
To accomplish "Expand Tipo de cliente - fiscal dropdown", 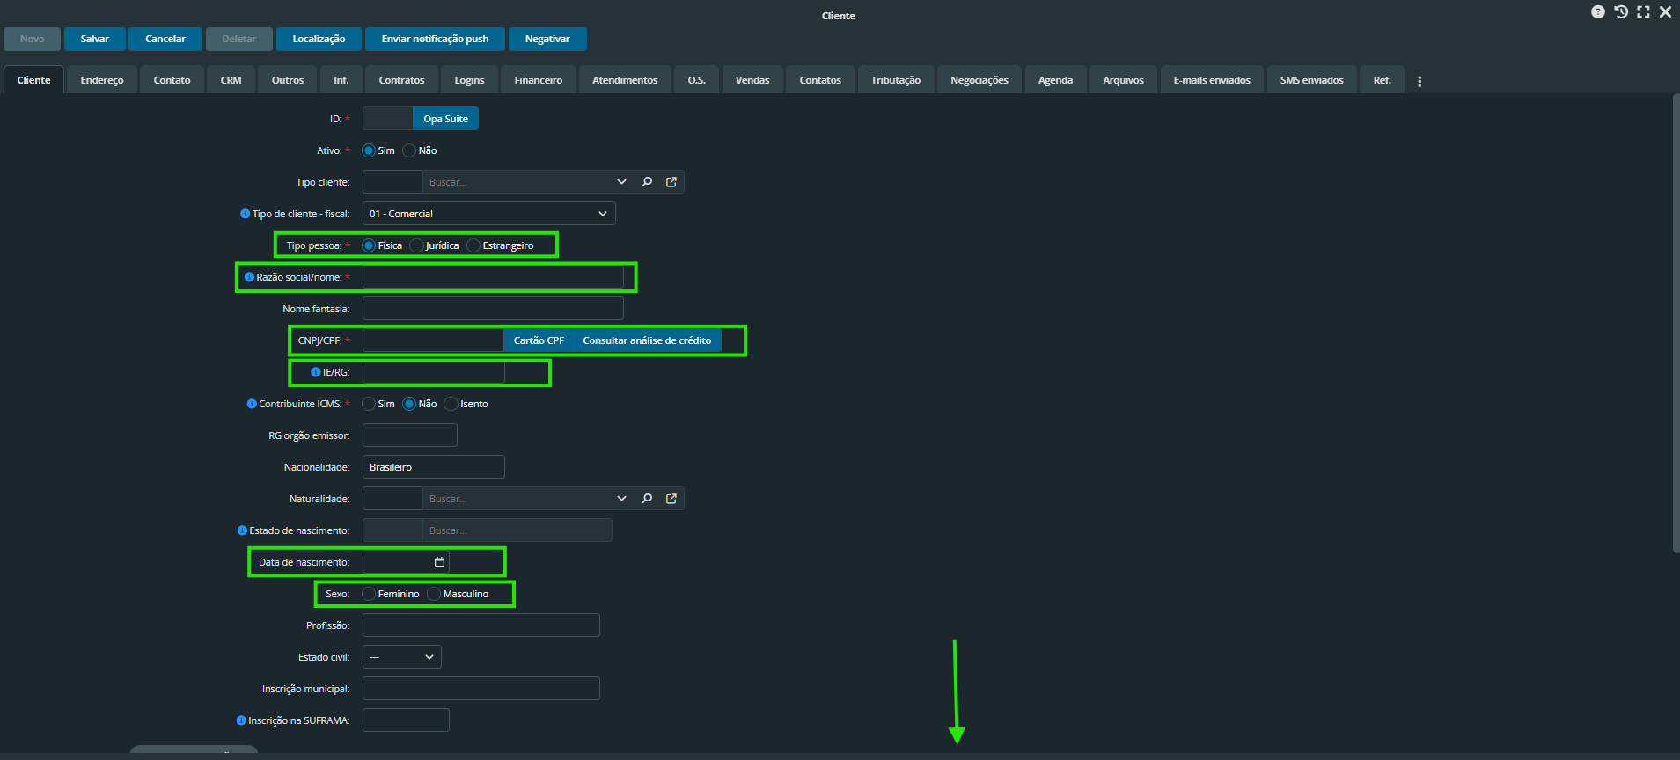I will coord(602,214).
